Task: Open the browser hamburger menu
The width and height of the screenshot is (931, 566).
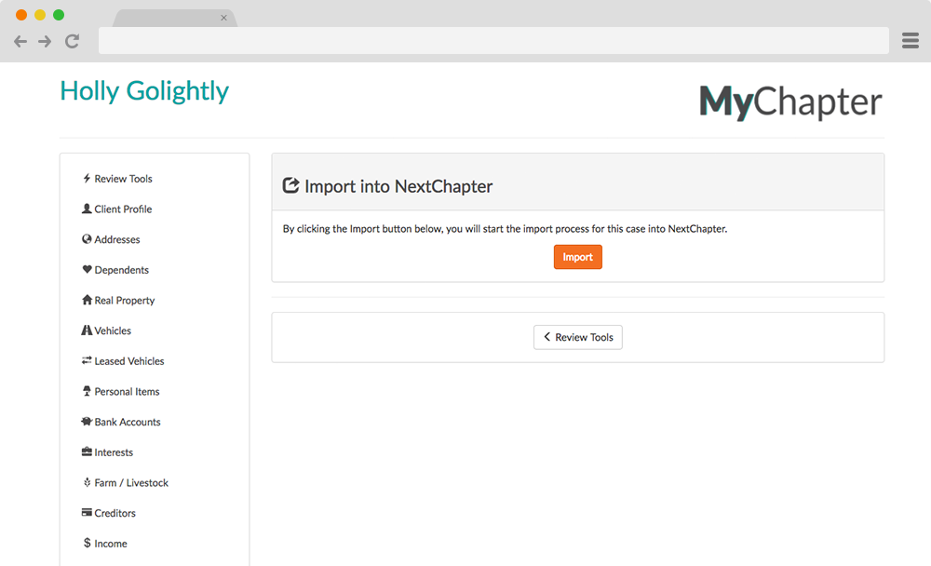Action: [911, 41]
